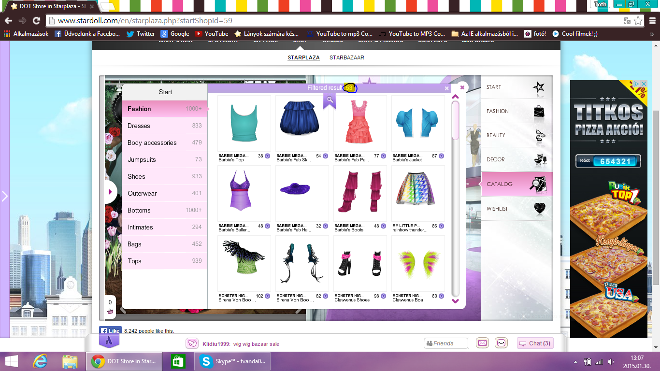Image resolution: width=660 pixels, height=371 pixels.
Task: Open Skype from the taskbar
Action: (x=233, y=361)
